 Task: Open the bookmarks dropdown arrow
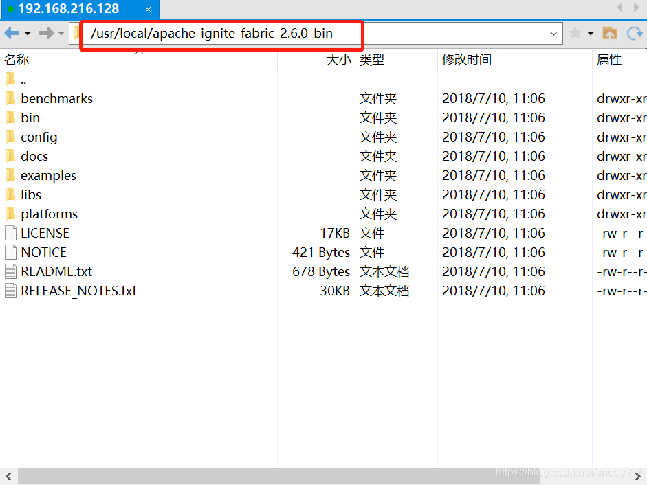(x=591, y=34)
